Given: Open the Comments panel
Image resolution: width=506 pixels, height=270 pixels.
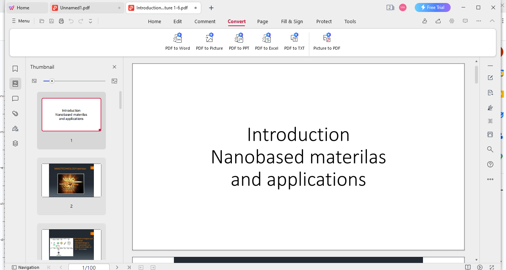Looking at the screenshot, I should (x=15, y=98).
